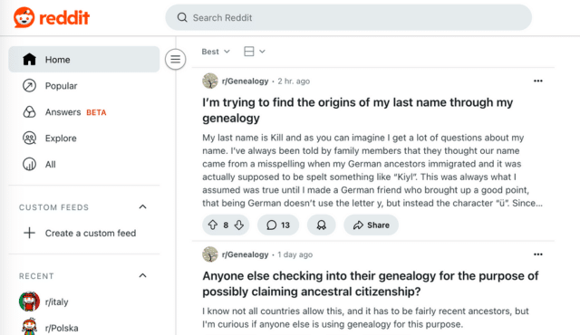This screenshot has height=335, width=580.
Task: Open the feed view layout dropdown
Action: 255,52
